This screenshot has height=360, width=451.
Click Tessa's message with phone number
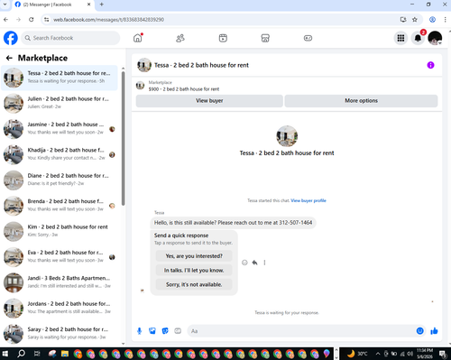coord(233,223)
